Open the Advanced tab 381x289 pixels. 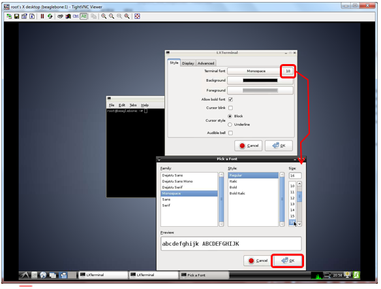pos(206,63)
